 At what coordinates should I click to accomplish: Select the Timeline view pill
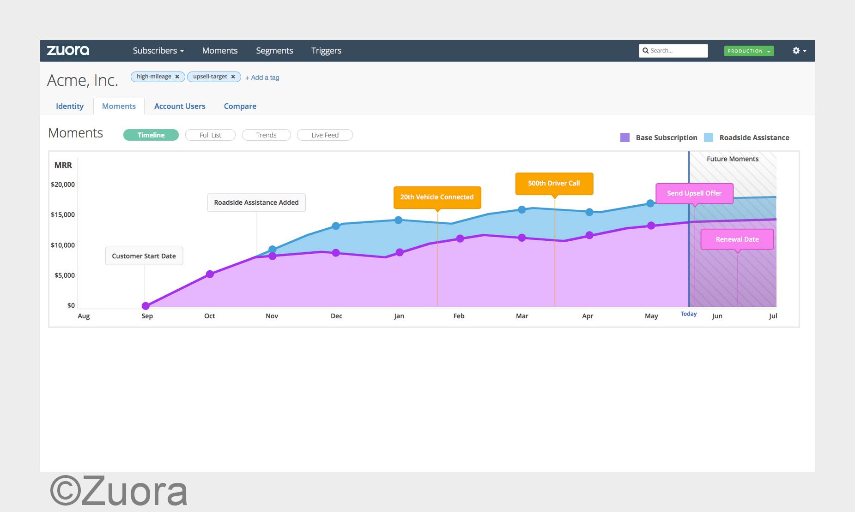(x=151, y=135)
